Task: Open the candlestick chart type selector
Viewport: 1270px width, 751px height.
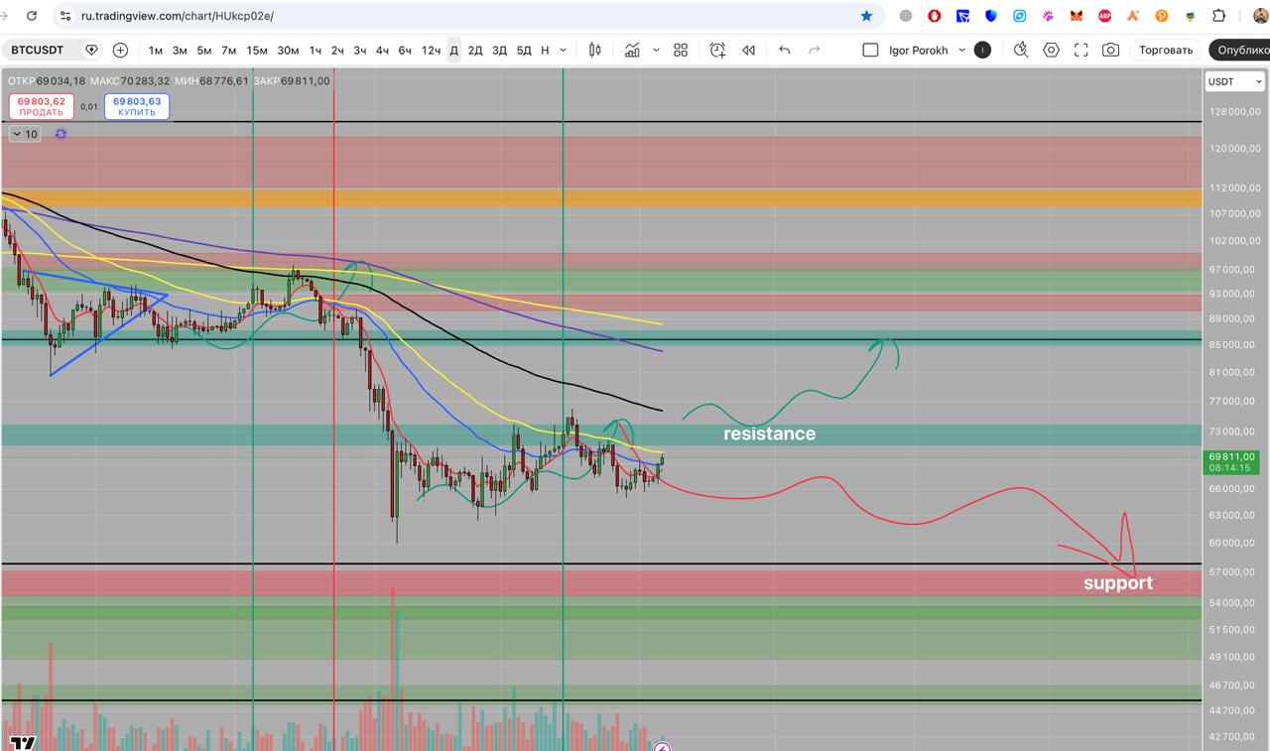Action: click(x=595, y=50)
